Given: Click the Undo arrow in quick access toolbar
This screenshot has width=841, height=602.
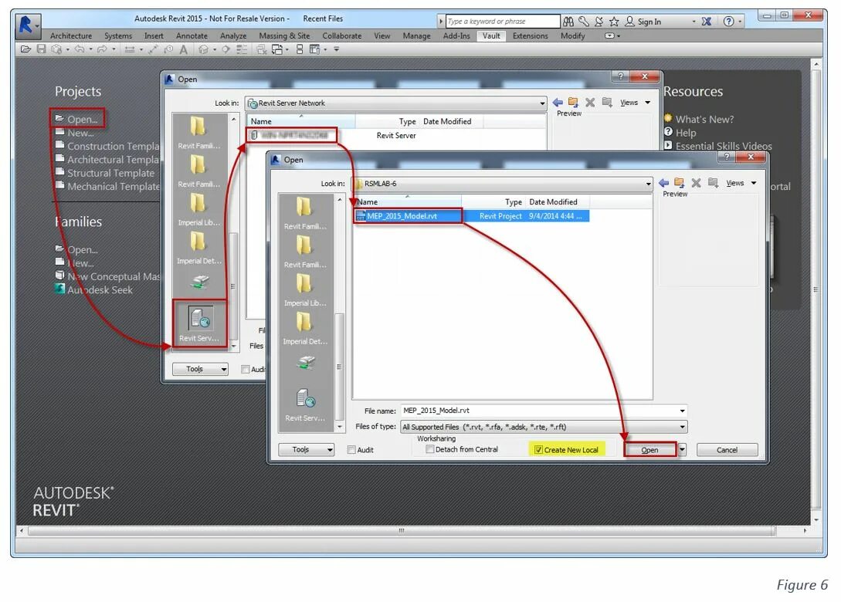Looking at the screenshot, I should coord(80,49).
